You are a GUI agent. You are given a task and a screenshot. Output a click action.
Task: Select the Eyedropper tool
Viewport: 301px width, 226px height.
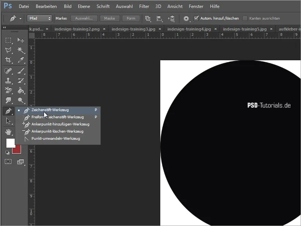point(21,60)
